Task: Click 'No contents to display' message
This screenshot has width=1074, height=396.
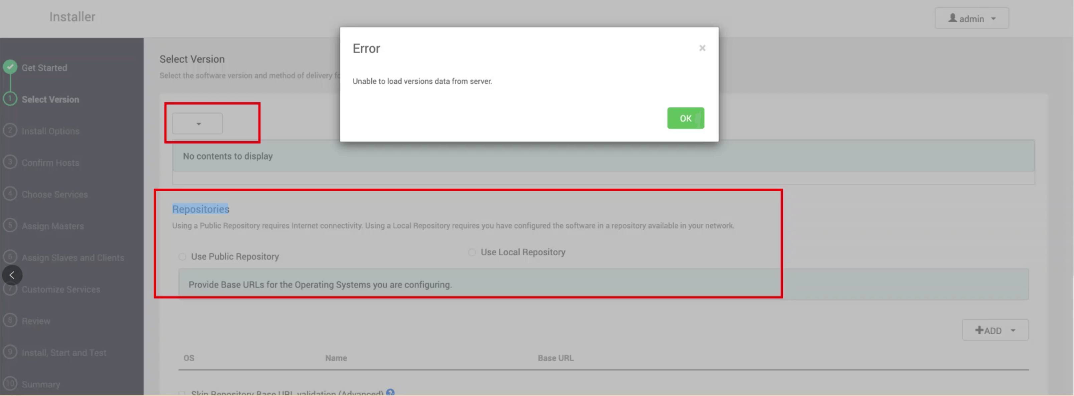Action: (228, 156)
